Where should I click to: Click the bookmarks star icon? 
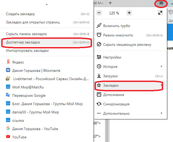pos(99,85)
